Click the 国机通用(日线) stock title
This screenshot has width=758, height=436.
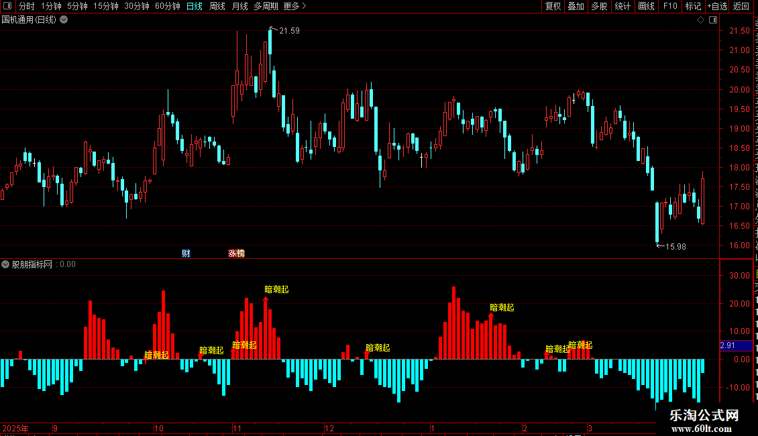[x=29, y=20]
